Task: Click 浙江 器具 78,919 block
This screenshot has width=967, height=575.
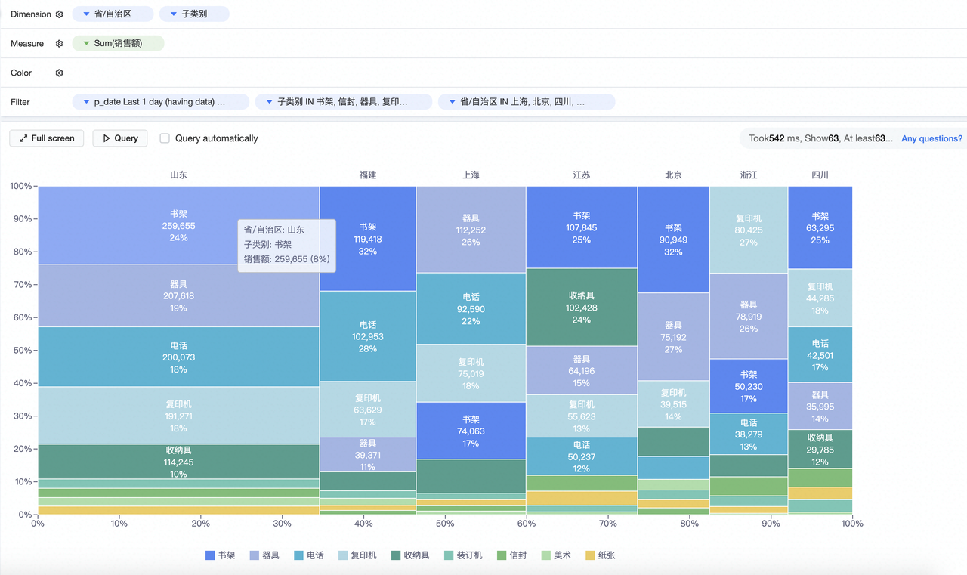Action: 749,316
